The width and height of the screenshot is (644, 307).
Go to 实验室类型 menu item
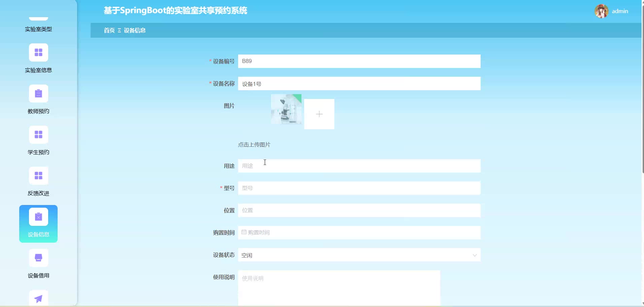tap(38, 29)
